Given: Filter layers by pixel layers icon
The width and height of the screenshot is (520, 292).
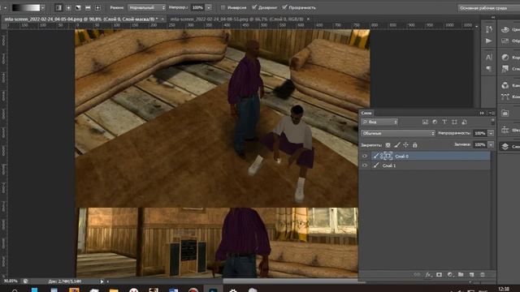Looking at the screenshot, I should (x=425, y=122).
